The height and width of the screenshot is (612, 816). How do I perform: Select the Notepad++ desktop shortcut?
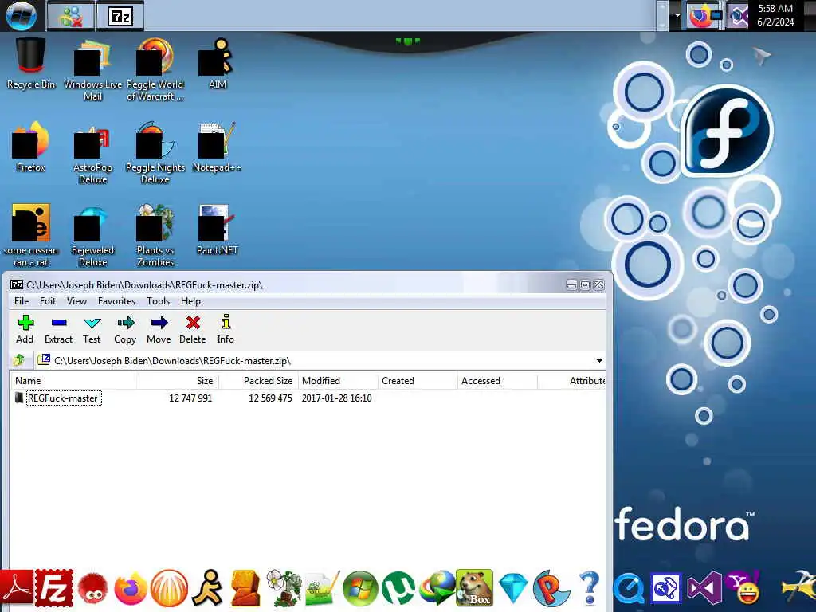pos(217,147)
